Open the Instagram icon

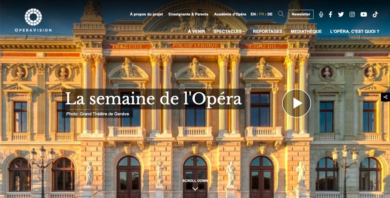coord(352,14)
